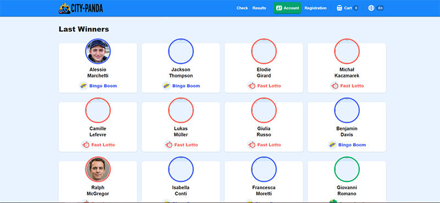This screenshot has height=203, width=440.
Task: Click Fast Lotto icon under Michał Kaczmarek
Action: [334, 86]
